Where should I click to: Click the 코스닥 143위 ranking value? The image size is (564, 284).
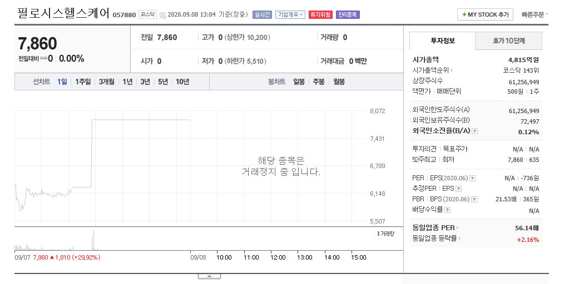(x=521, y=70)
